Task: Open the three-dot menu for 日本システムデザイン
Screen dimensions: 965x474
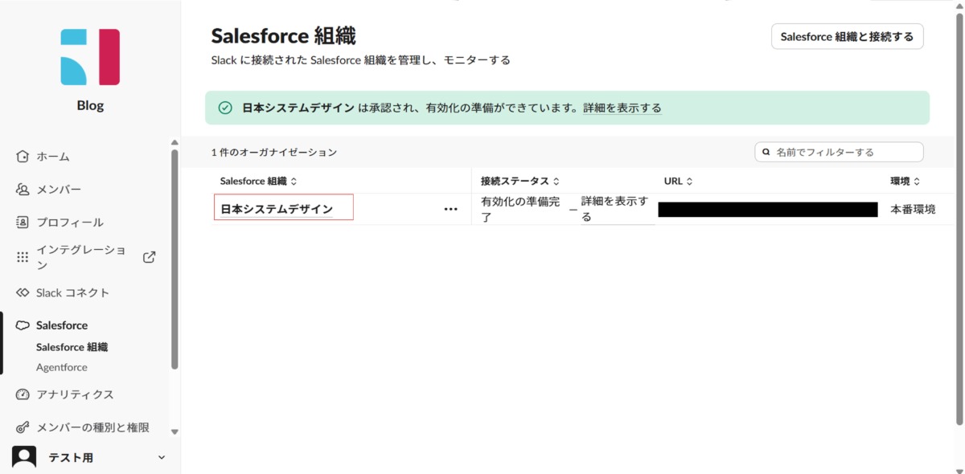Action: click(450, 209)
